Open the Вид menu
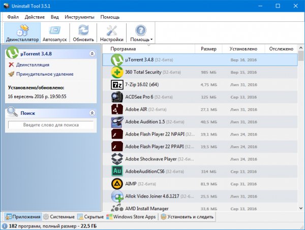 point(55,17)
